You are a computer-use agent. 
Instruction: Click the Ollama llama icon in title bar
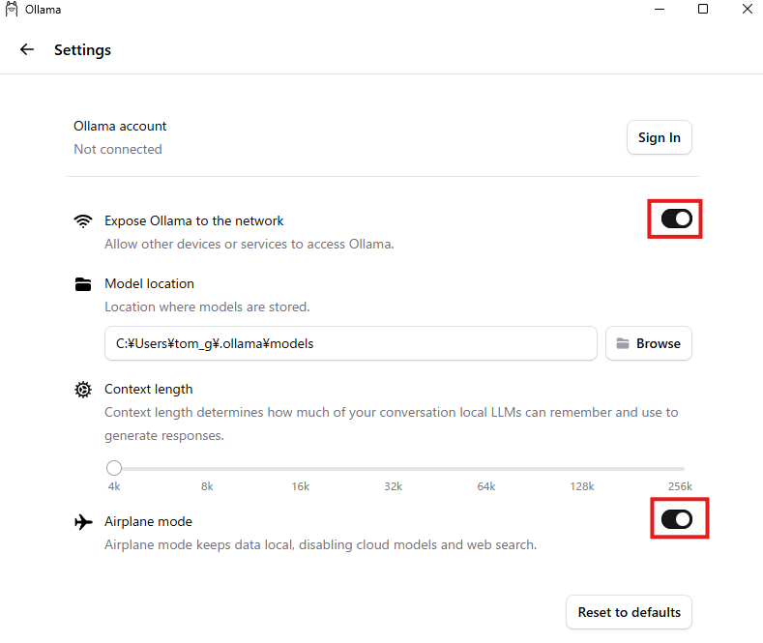12,10
